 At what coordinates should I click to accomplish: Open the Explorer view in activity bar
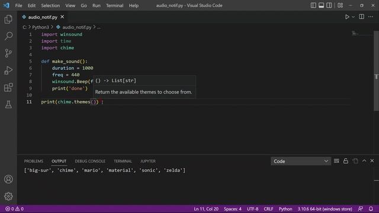tap(8, 19)
